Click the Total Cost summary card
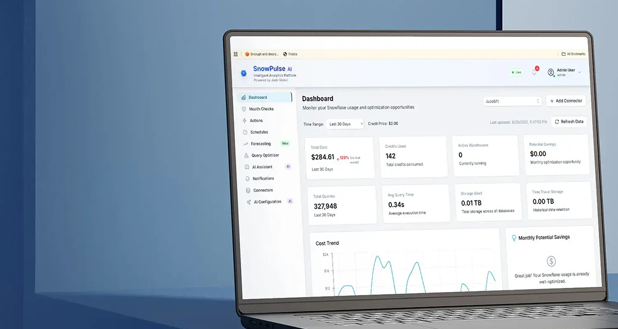Image resolution: width=618 pixels, height=329 pixels. pyautogui.click(x=340, y=158)
